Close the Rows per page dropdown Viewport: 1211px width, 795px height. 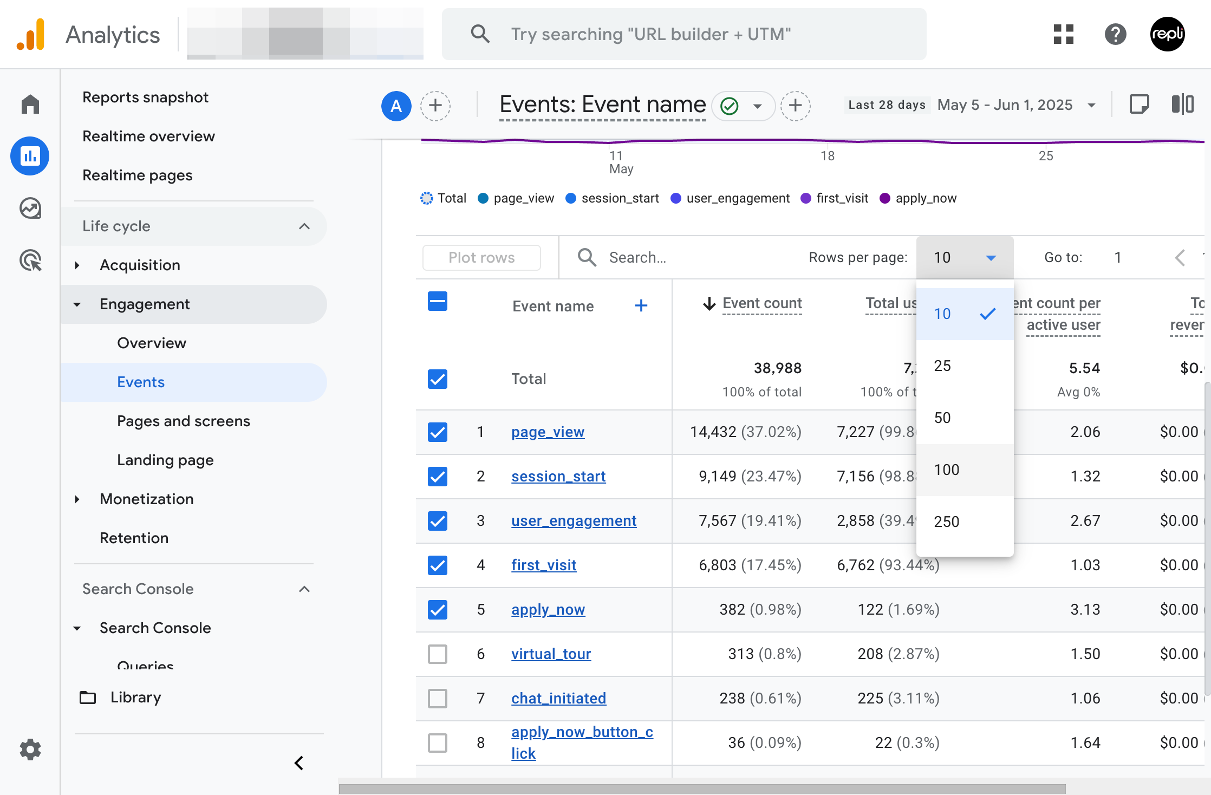click(x=965, y=258)
